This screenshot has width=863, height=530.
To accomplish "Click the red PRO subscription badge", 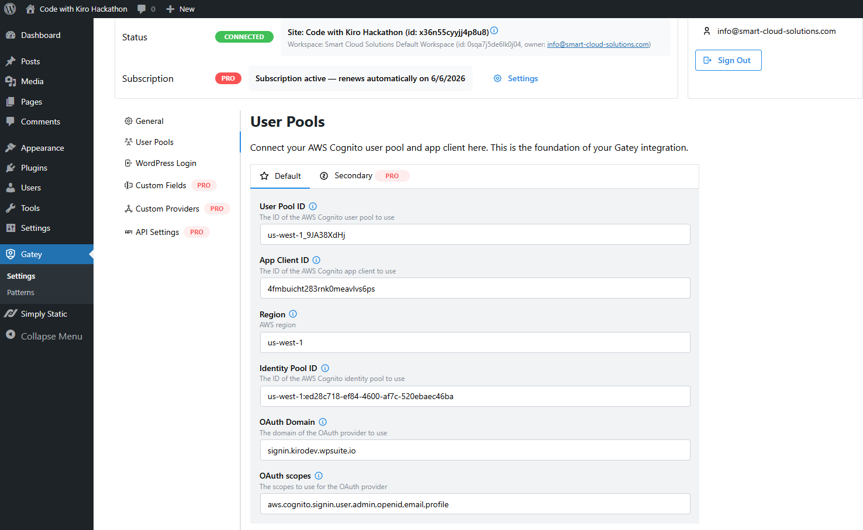I will (228, 78).
